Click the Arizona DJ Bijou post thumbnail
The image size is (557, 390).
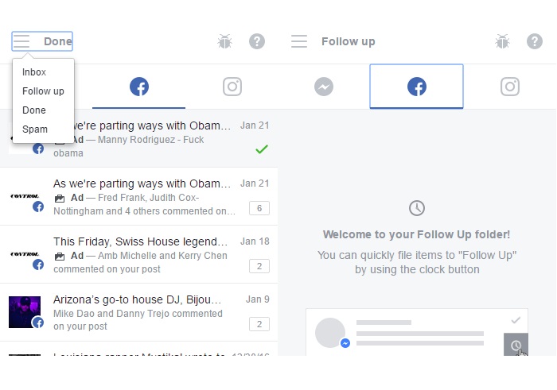click(25, 312)
